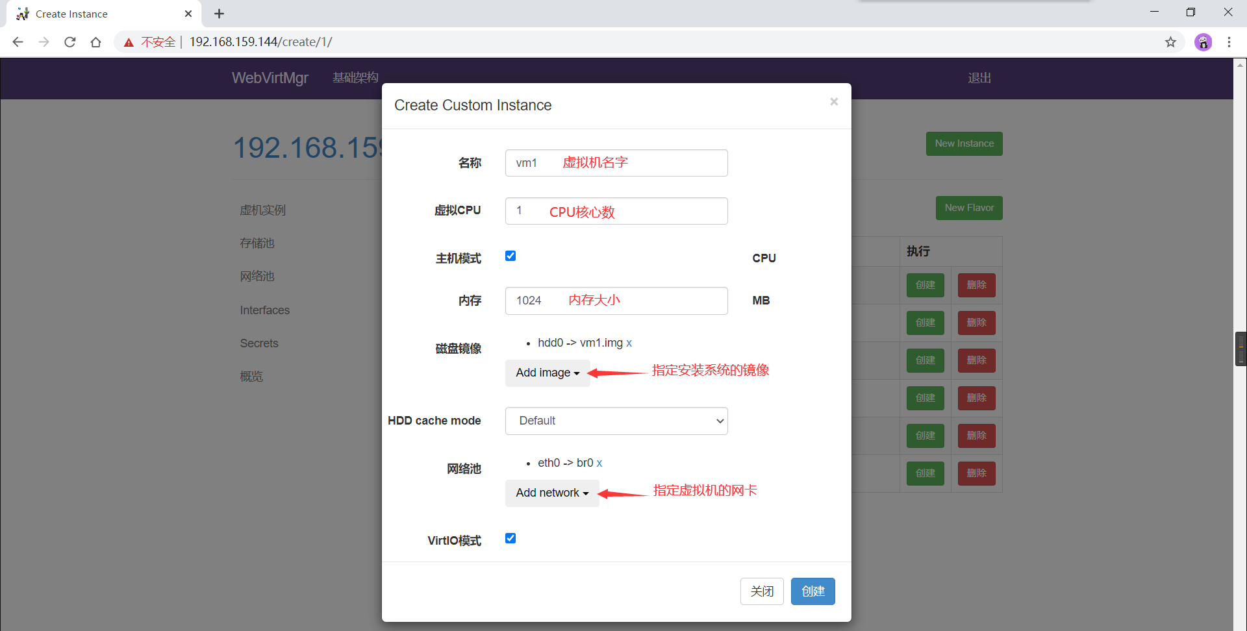Reload the current page
The height and width of the screenshot is (631, 1247).
[69, 42]
